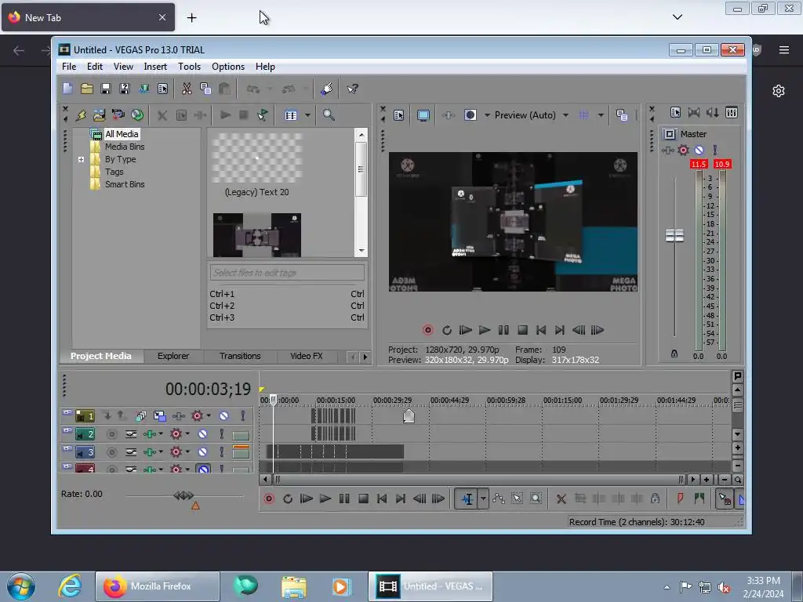Click the timeline horizontal scrollbar
This screenshot has width=803, height=602.
coord(478,480)
